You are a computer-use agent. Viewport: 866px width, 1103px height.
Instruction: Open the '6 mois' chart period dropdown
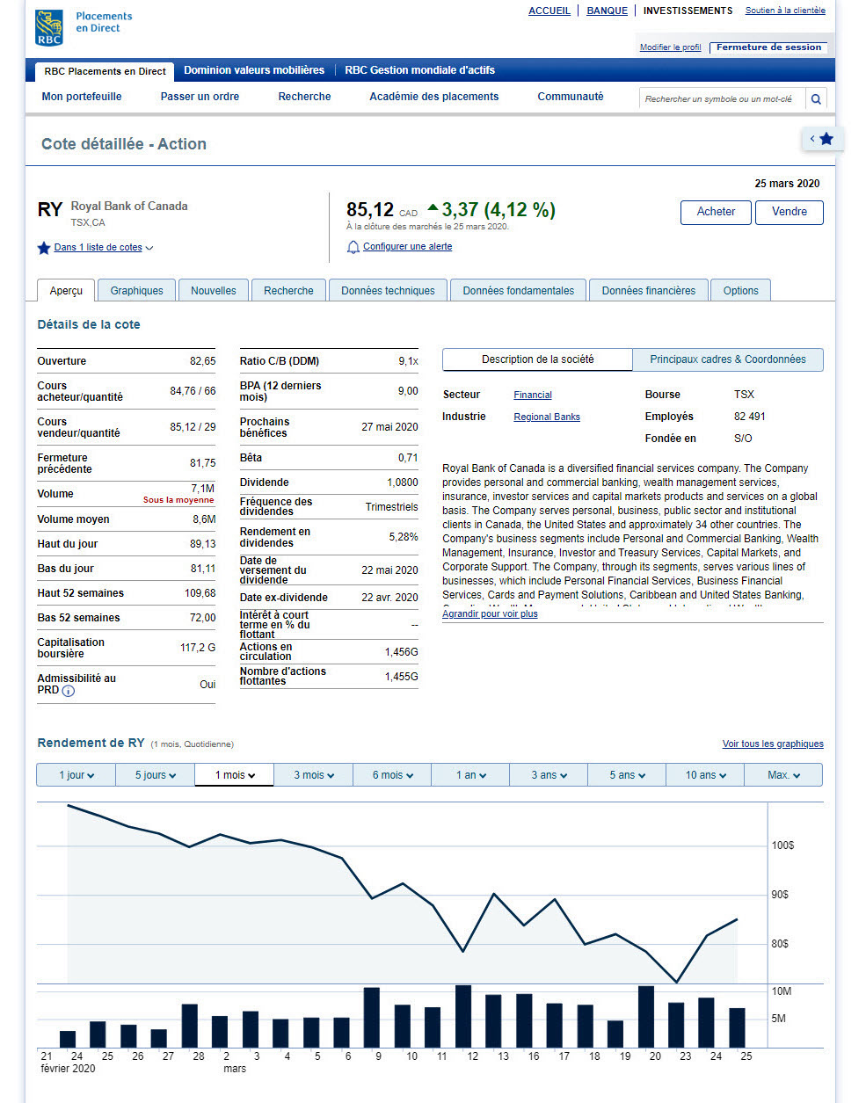[392, 775]
